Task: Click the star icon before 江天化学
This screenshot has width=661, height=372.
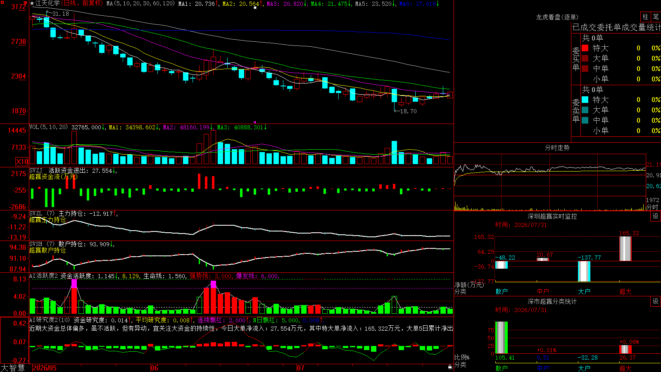Action: pos(32,3)
